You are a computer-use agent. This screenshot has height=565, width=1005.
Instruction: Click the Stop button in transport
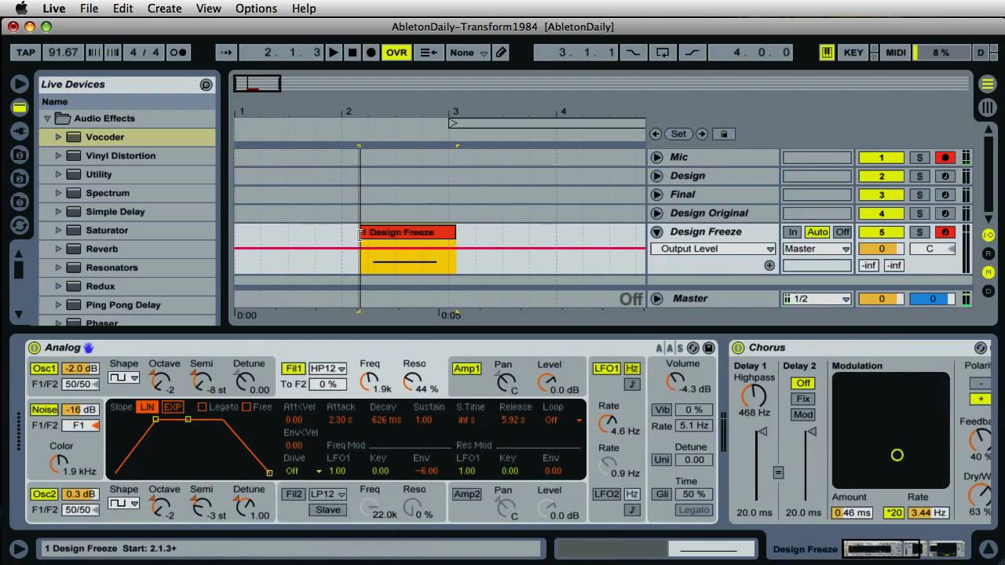tap(353, 53)
